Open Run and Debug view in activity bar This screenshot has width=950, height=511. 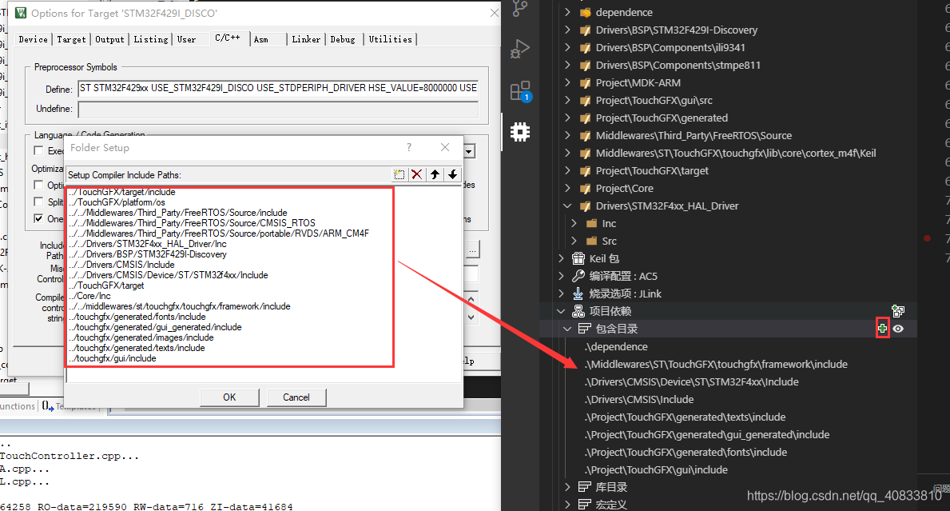[520, 49]
